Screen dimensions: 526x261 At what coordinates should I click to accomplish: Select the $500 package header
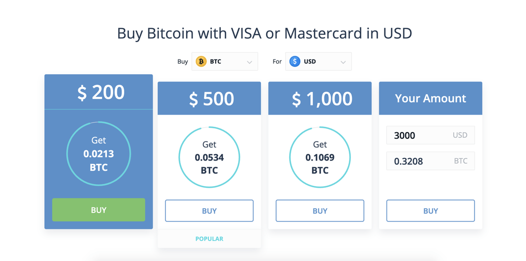point(209,98)
